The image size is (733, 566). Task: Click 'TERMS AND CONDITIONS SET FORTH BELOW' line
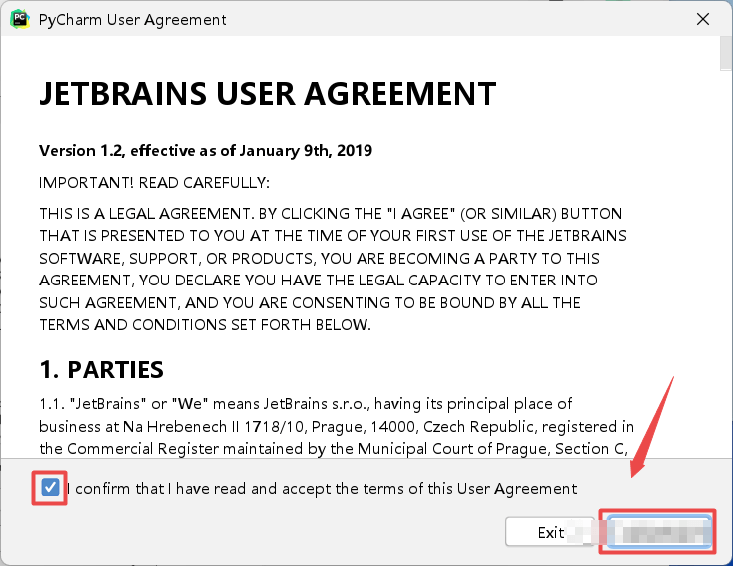point(205,325)
